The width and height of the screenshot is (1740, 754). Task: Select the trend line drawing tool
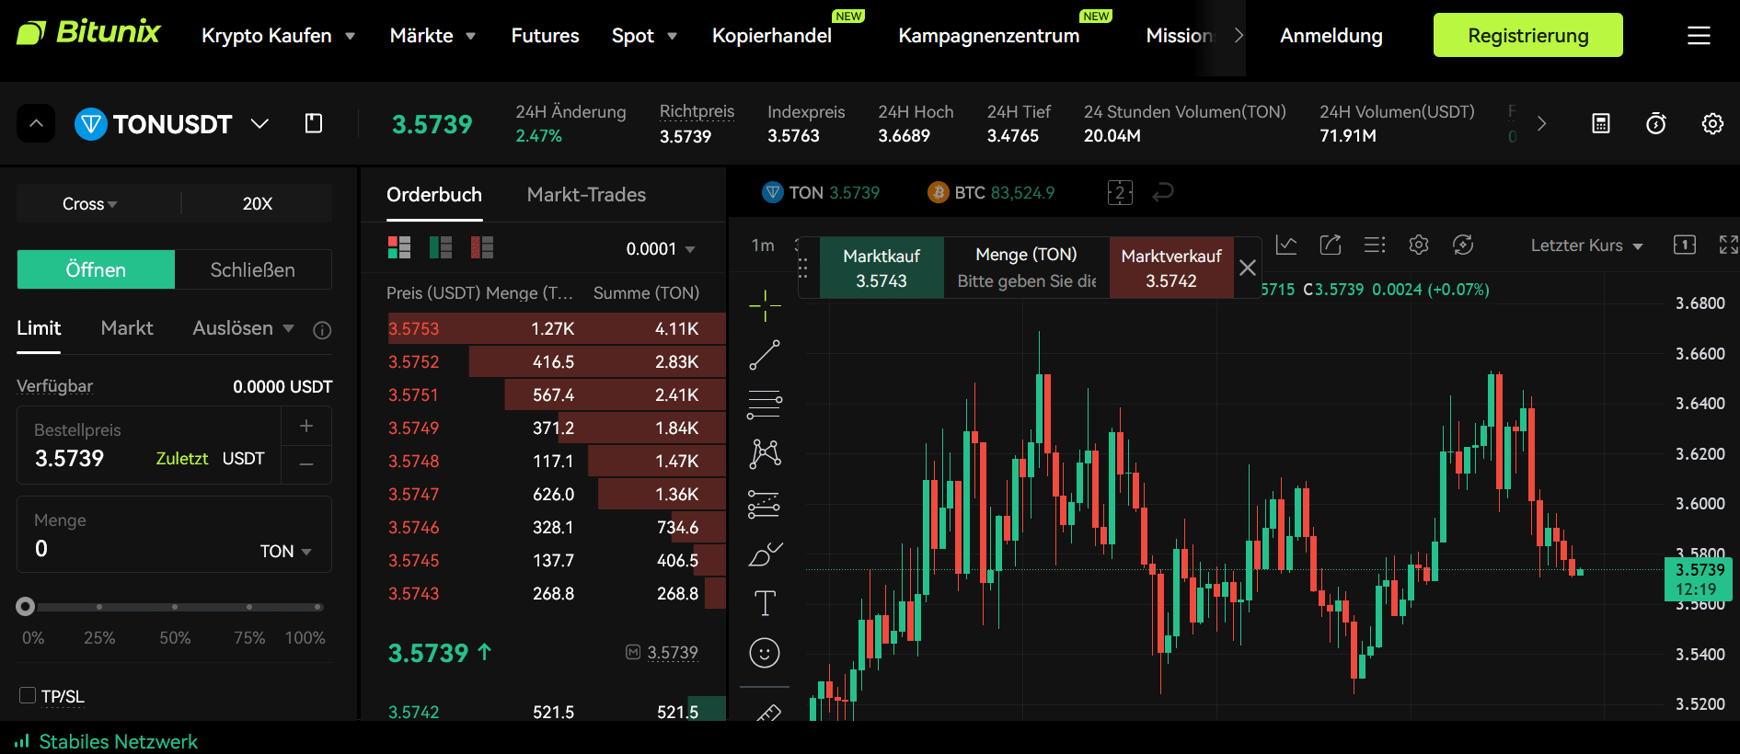(x=765, y=355)
